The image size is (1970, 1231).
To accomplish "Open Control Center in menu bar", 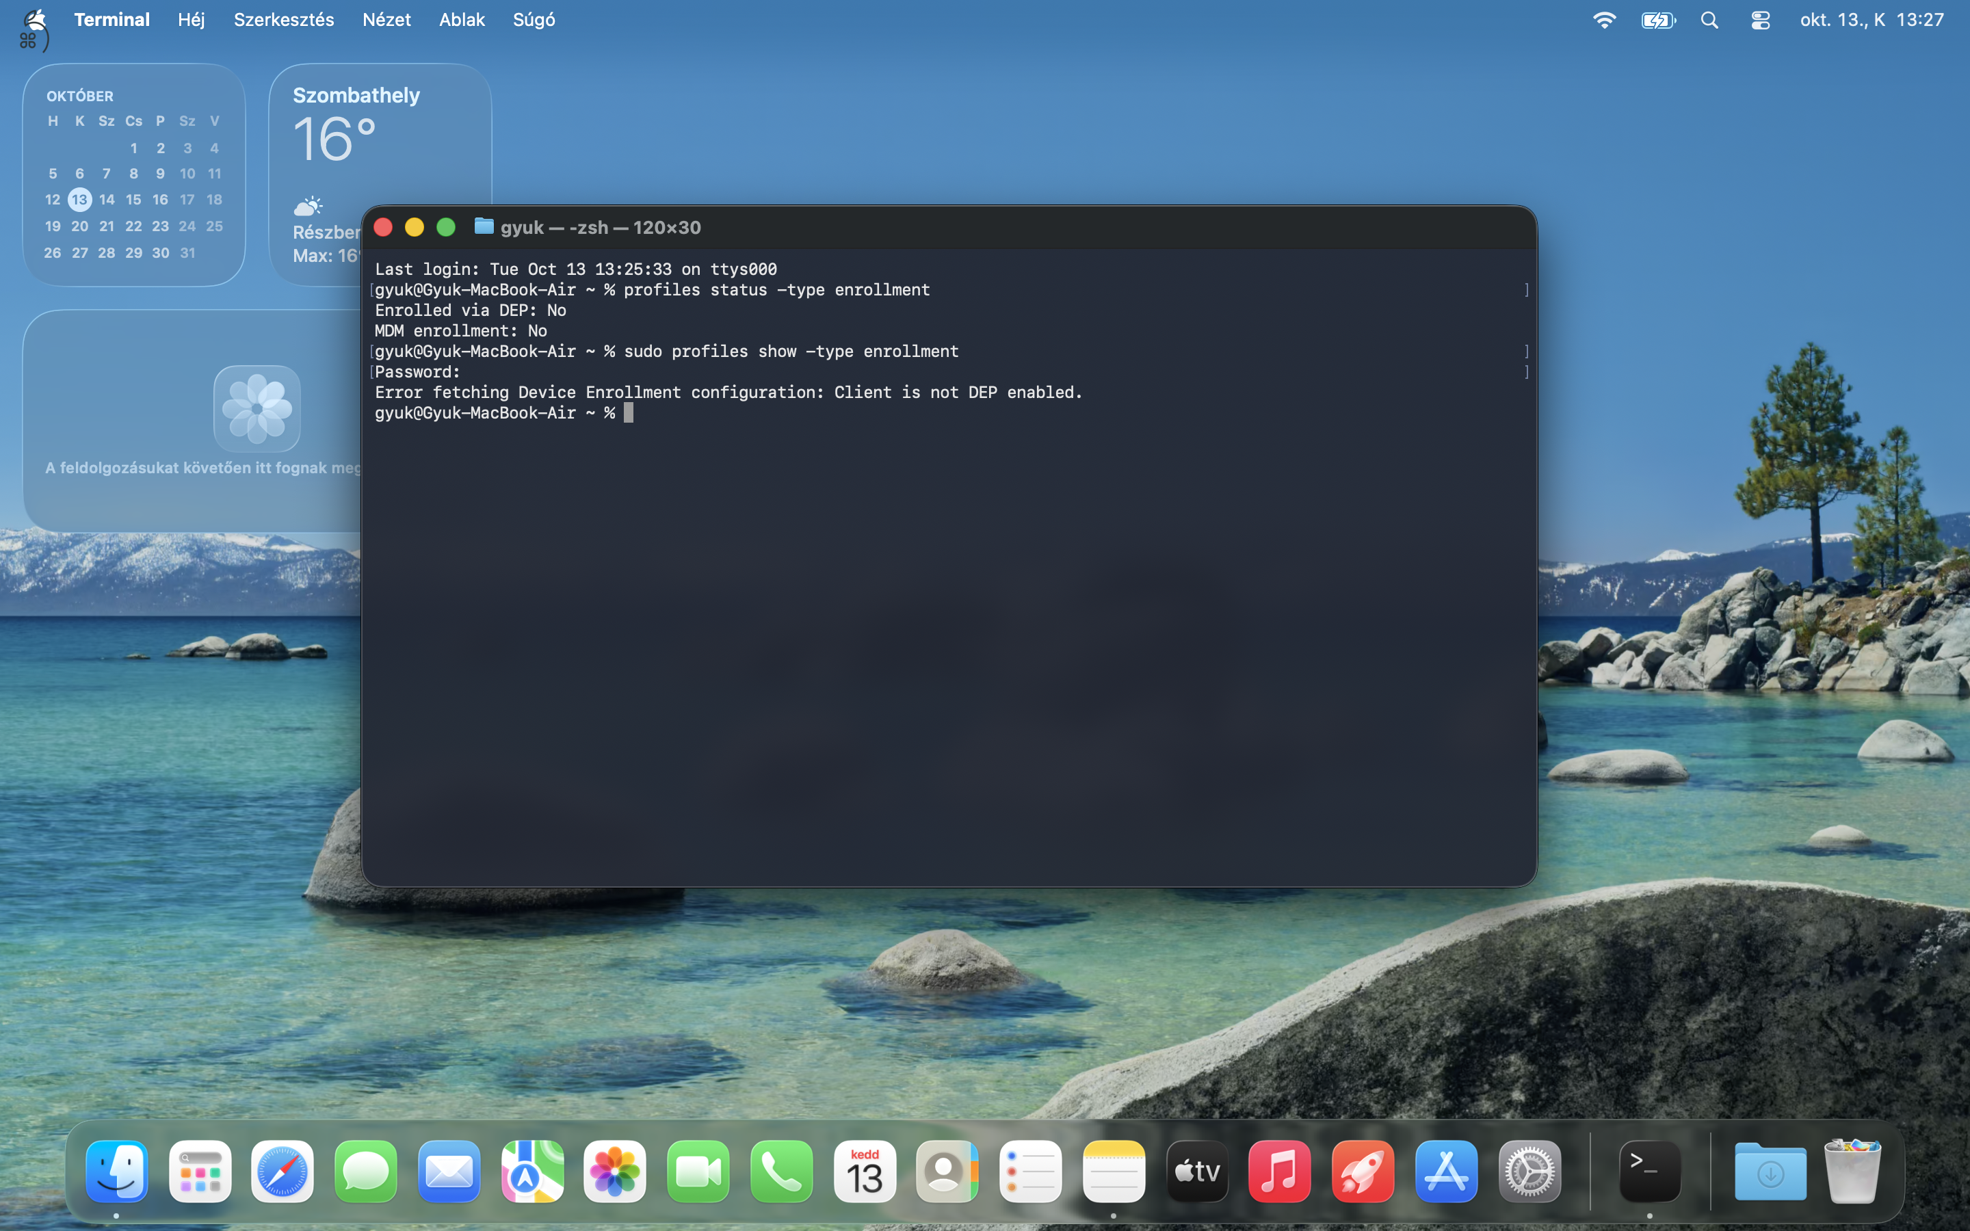I will tap(1760, 20).
